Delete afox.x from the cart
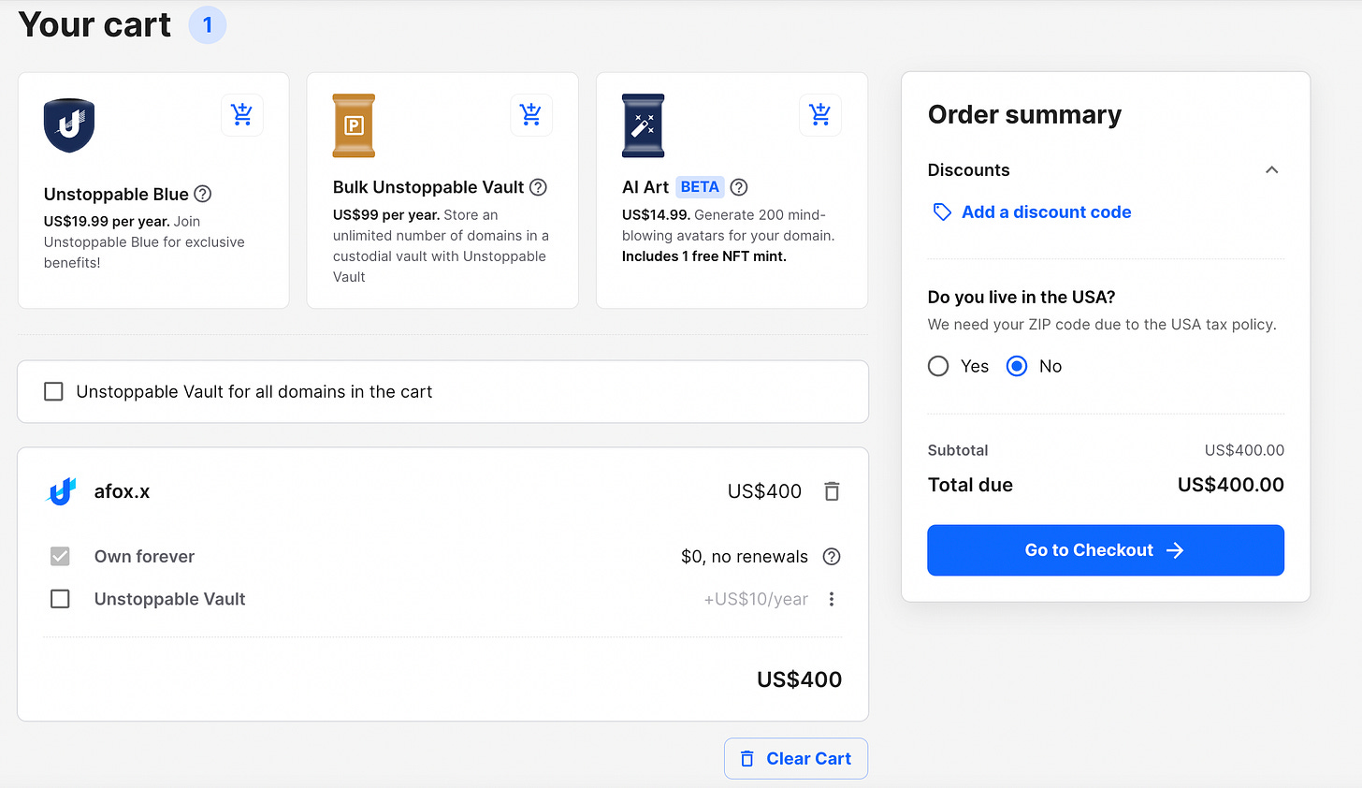This screenshot has width=1362, height=788. (x=832, y=491)
